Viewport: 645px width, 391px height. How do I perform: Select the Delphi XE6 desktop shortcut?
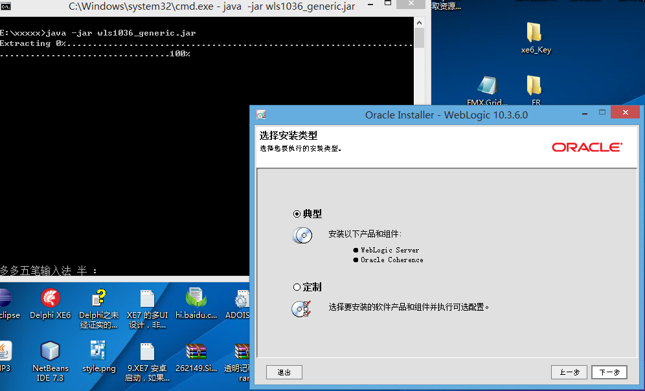(x=50, y=304)
